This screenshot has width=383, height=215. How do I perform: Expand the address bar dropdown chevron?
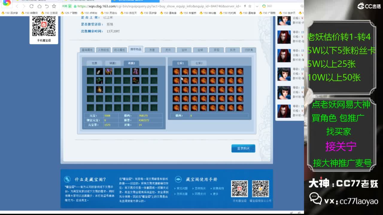pyautogui.click(x=257, y=6)
